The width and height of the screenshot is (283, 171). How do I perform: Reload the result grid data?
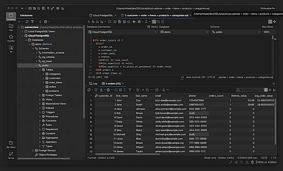[x=89, y=90]
